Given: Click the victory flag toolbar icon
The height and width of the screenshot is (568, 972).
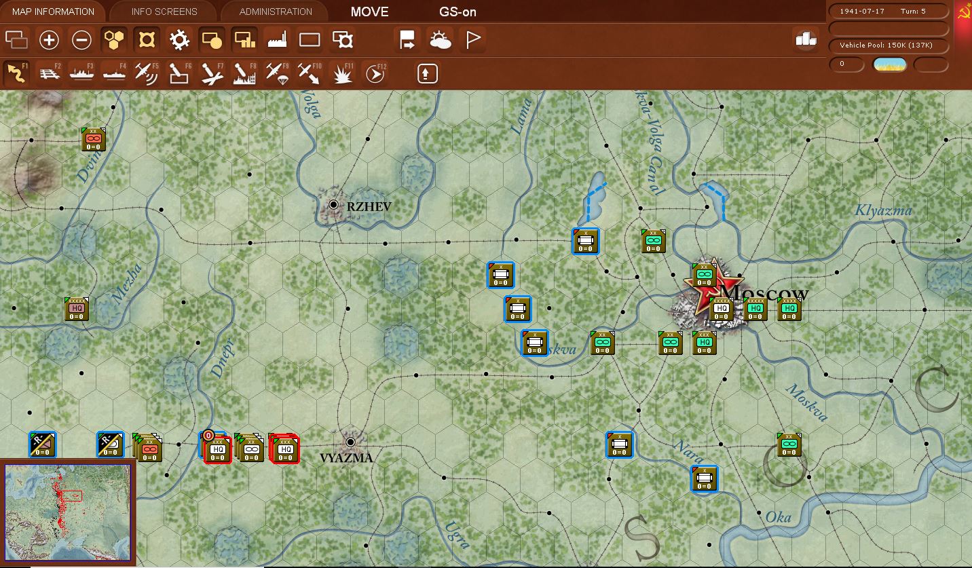Looking at the screenshot, I should tap(472, 39).
